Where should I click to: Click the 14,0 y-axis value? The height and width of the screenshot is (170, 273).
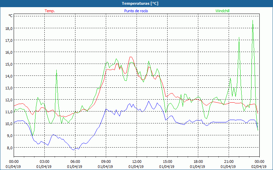click(9, 76)
